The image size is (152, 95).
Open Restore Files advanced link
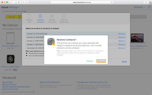point(7,82)
